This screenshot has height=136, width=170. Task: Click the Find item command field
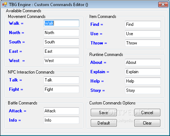pos(143,24)
